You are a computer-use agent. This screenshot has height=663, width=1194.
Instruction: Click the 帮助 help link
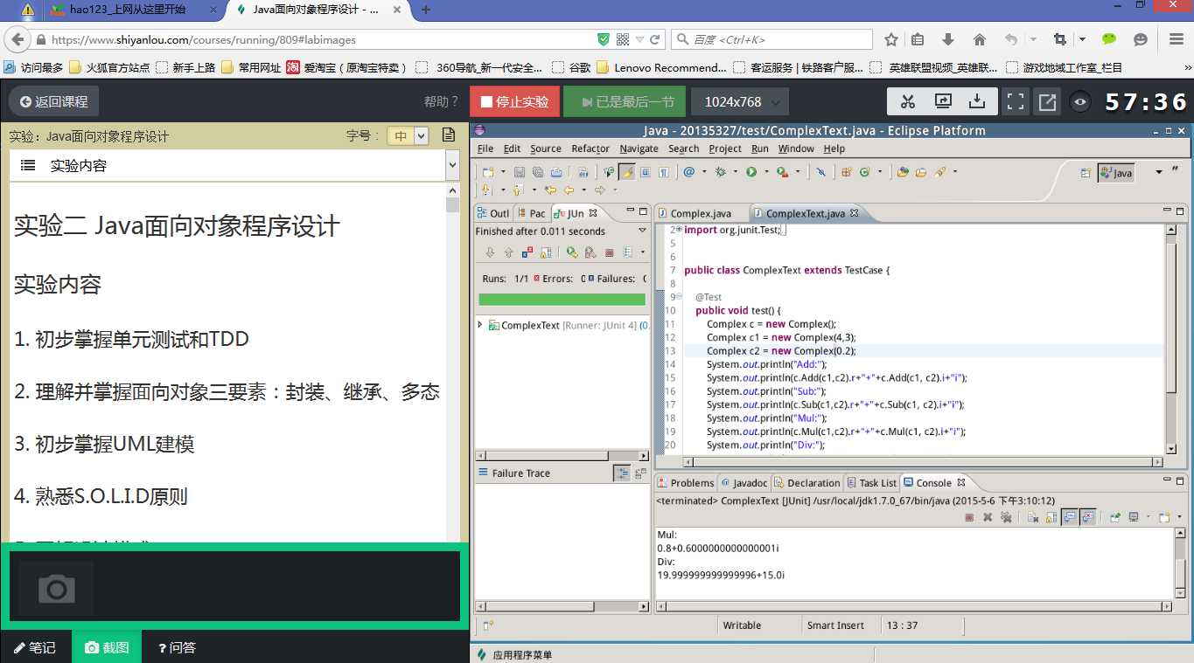click(x=441, y=101)
